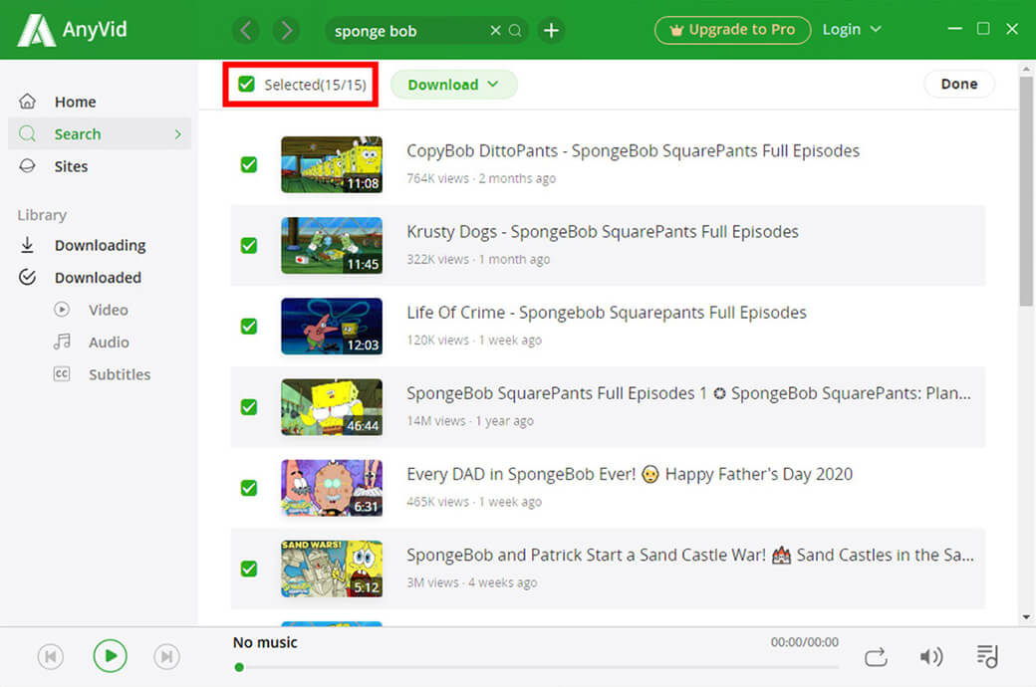
Task: Uncheck the Life Of Crime video checkbox
Action: click(248, 327)
